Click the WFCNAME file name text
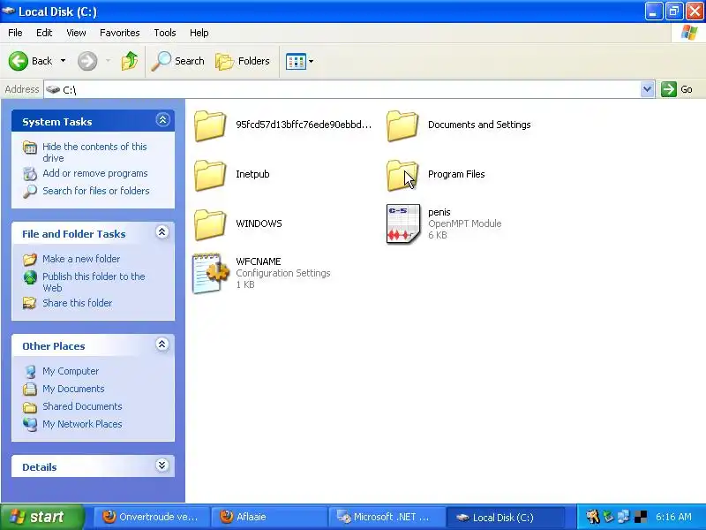706x530 pixels. coord(259,261)
